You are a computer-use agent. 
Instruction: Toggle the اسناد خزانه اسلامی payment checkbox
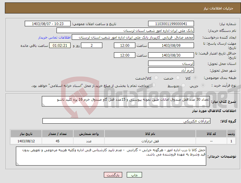click(153, 85)
